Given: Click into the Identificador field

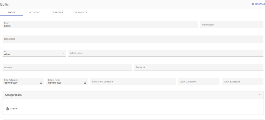Looking at the screenshot, I should (231, 25).
